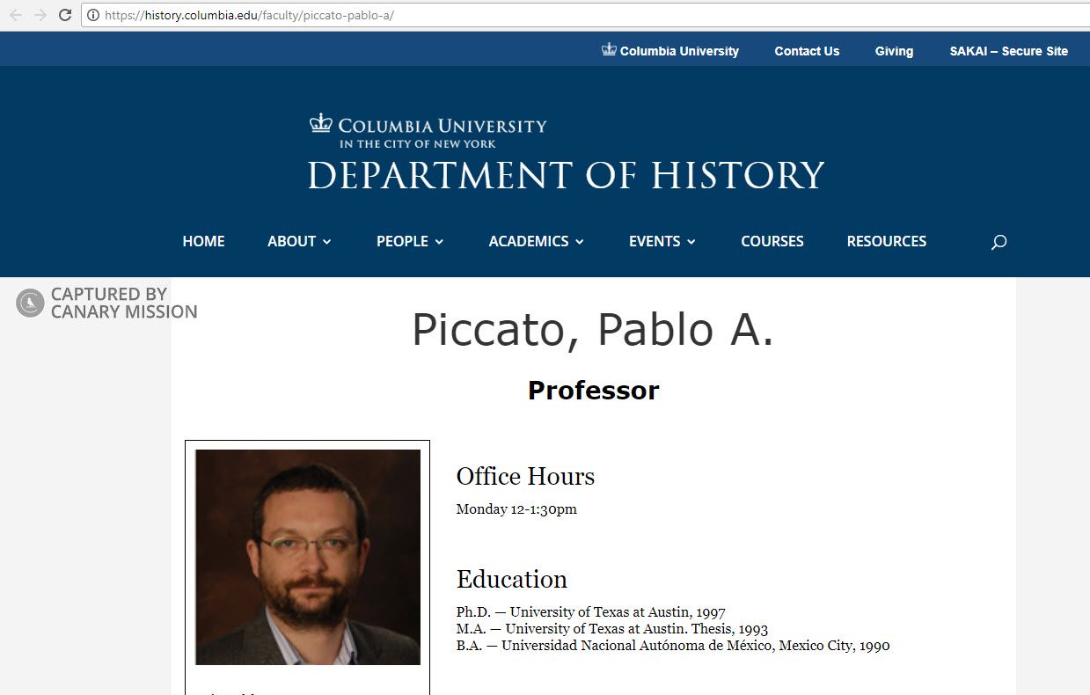Click the browser forward arrow
This screenshot has width=1090, height=695.
click(40, 14)
